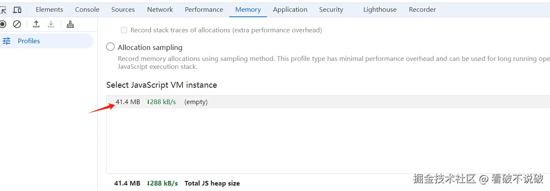This screenshot has height=191, width=550.
Task: Click the load profile upload icon
Action: [37, 24]
